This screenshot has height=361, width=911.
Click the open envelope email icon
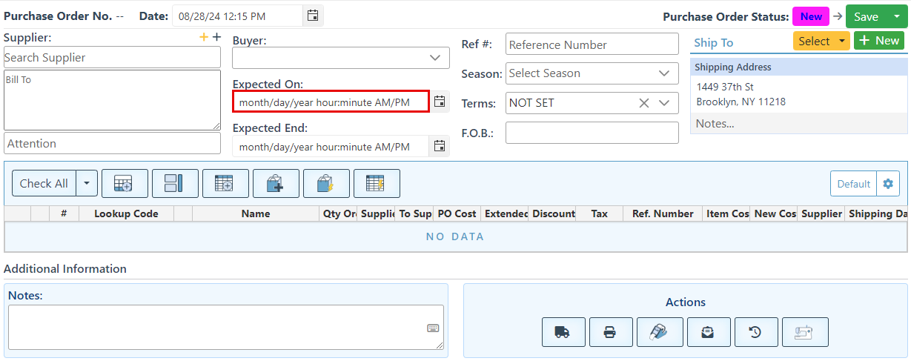pos(709,332)
